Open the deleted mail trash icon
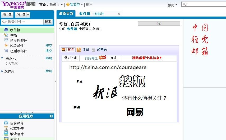The image size is (226, 140). coord(6,51)
